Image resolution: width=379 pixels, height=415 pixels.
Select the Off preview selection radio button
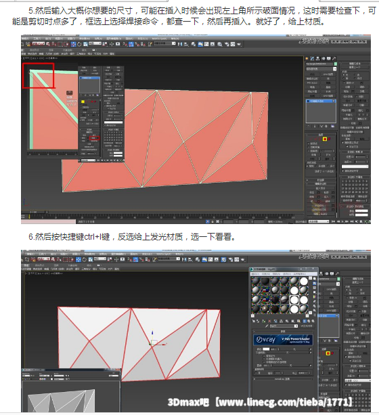click(307, 166)
